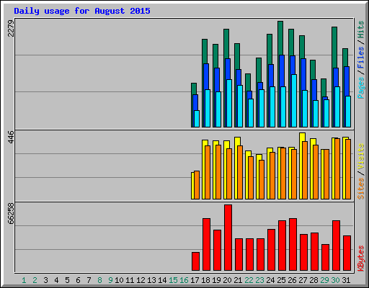Click the cyan pages bar for day 26

tap(294, 101)
